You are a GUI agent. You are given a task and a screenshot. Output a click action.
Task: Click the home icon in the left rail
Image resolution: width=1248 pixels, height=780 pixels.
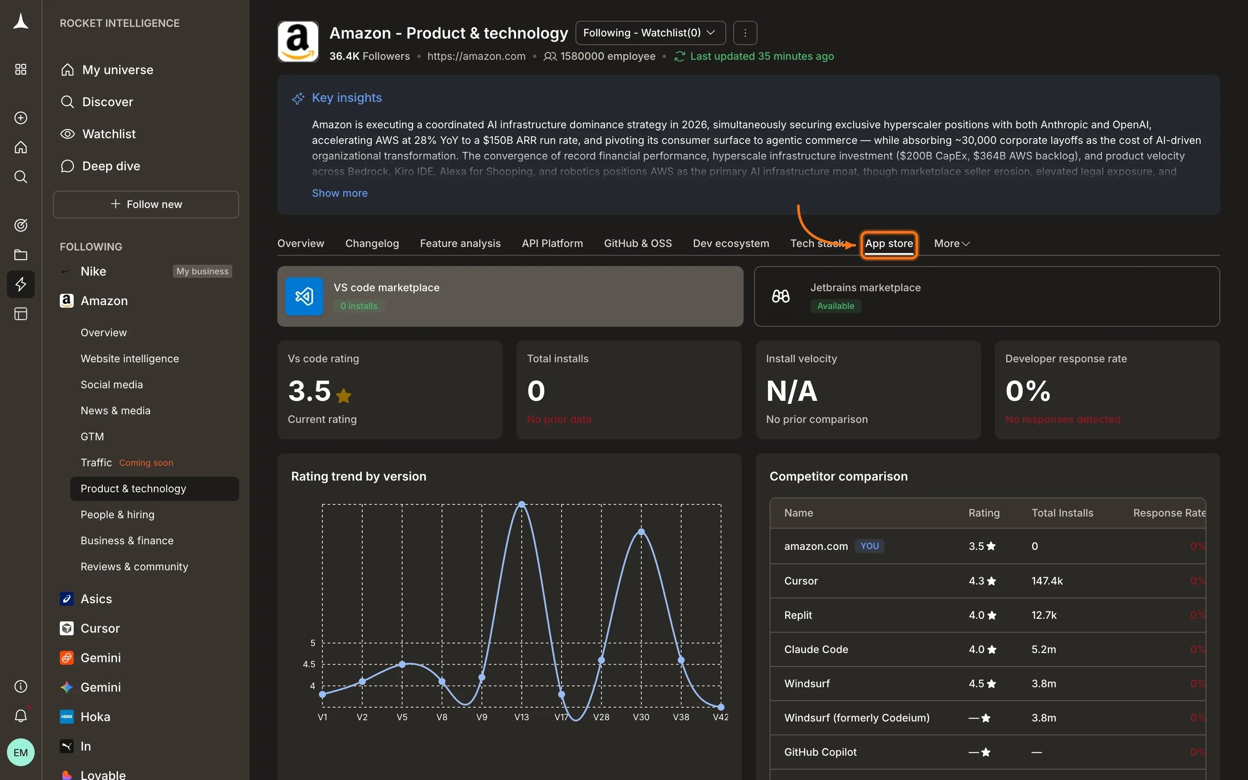(21, 147)
